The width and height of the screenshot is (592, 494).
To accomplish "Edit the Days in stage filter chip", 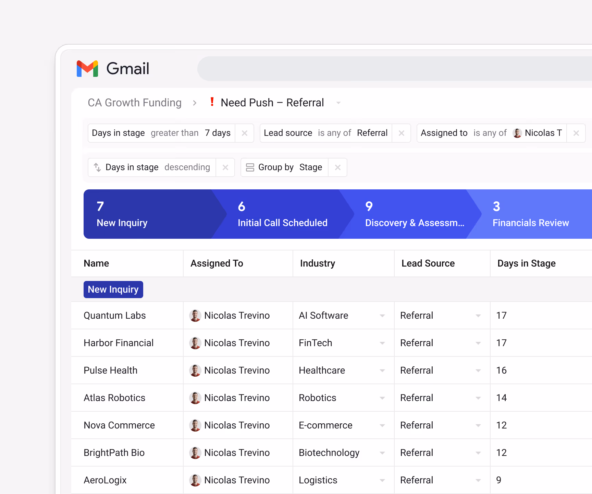I will click(x=161, y=133).
